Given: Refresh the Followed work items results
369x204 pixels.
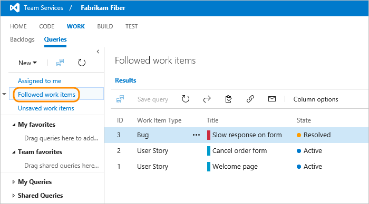Looking at the screenshot, I should (x=186, y=99).
